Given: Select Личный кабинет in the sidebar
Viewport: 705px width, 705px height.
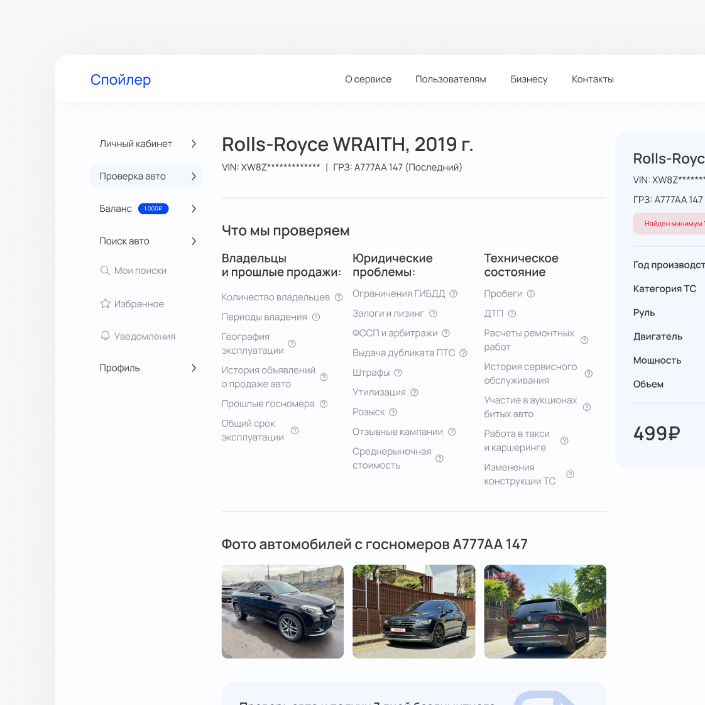Looking at the screenshot, I should (x=146, y=144).
